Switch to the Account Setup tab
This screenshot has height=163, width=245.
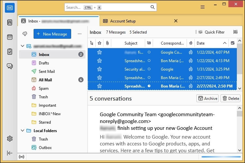123,21
